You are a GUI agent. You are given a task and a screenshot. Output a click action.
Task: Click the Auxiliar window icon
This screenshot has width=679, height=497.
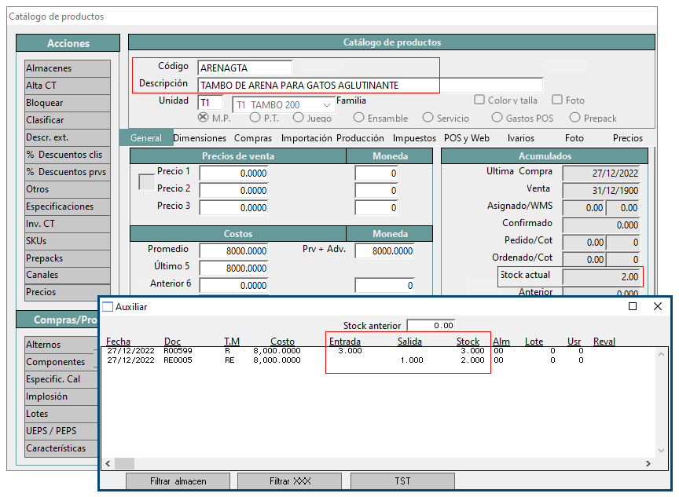108,307
